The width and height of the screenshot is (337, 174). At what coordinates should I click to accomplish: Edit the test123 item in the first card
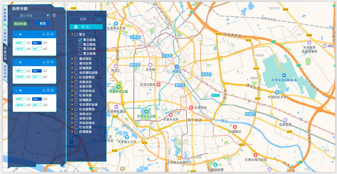(x=27, y=49)
